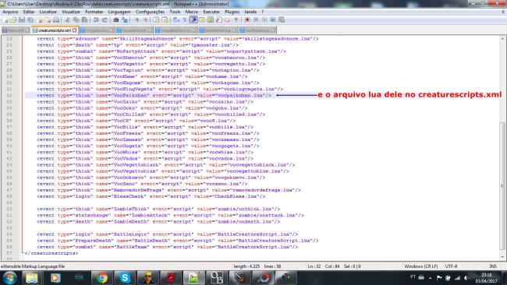
Task: Click the NoPartyAttack combat event line
Action: coord(161,51)
